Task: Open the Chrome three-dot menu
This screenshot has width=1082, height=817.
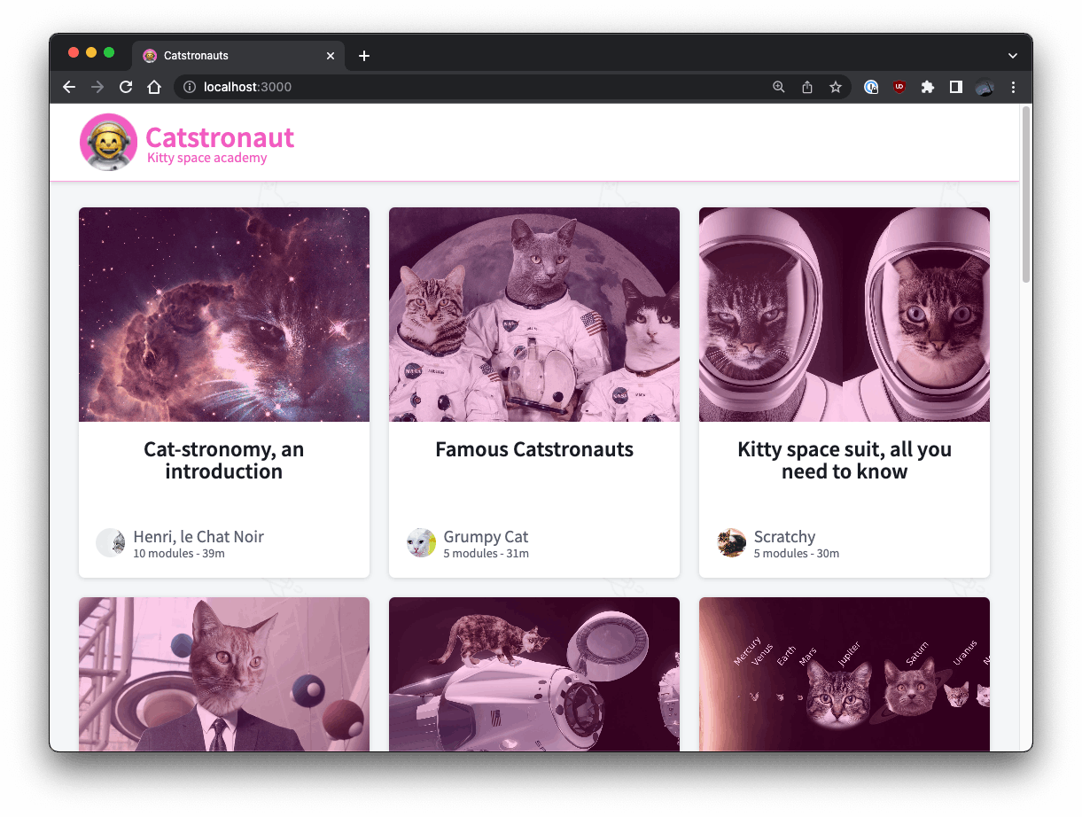Action: [x=1013, y=87]
